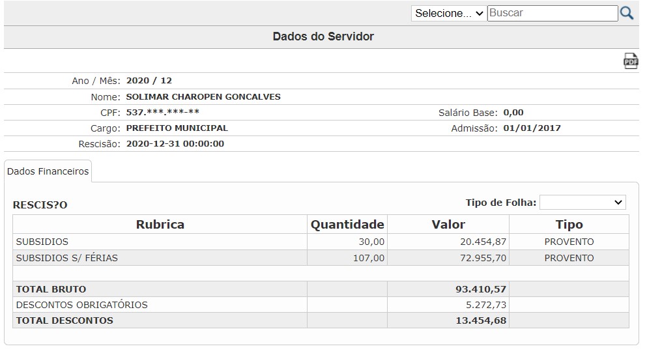Select the Quantidade column header

tap(347, 224)
